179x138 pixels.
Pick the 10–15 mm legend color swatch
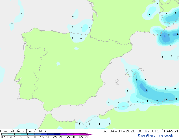(x=38, y=134)
